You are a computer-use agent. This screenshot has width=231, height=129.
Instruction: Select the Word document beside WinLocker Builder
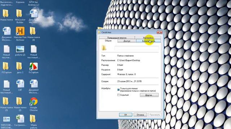point(34,14)
